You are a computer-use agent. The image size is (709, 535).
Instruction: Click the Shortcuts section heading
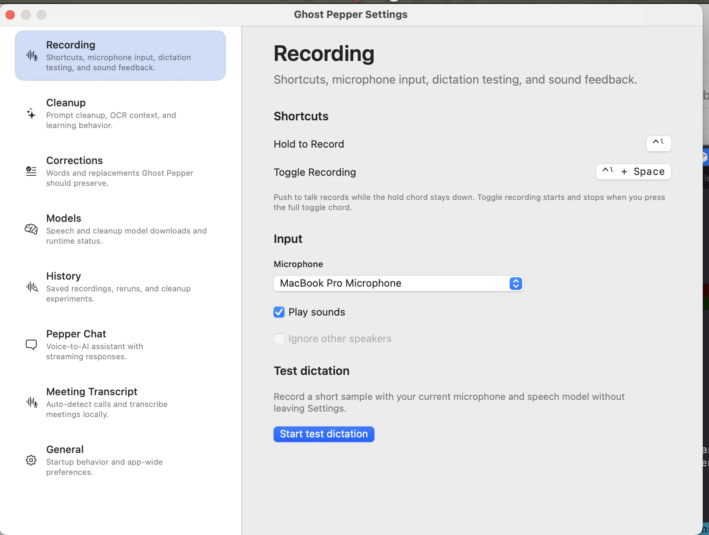pos(301,116)
